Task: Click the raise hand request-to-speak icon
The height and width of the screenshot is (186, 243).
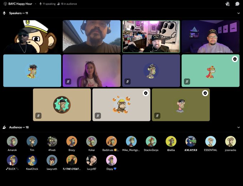Action: pos(228,4)
